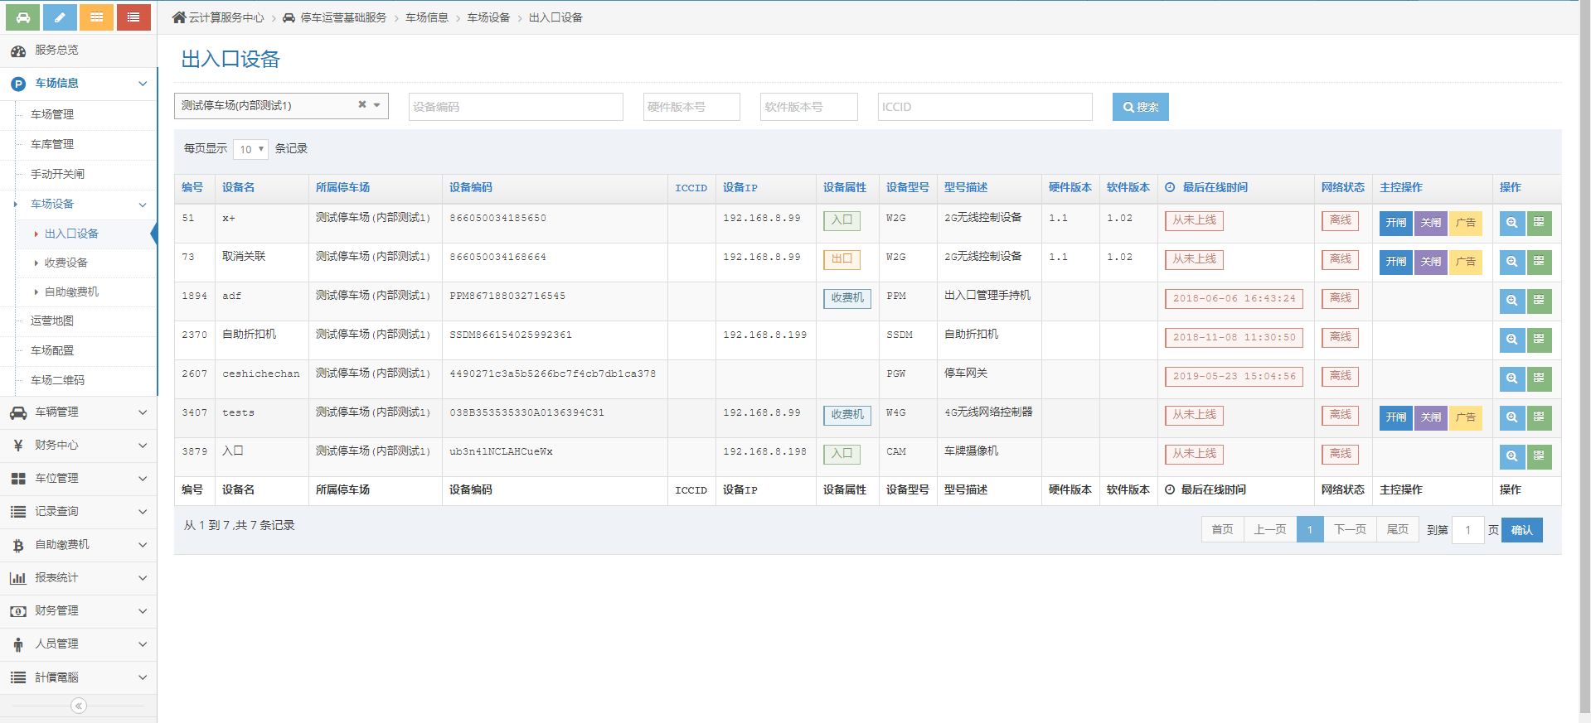Screen dimensions: 1591x723
Task: Open records per page dropdown
Action: coord(250,149)
